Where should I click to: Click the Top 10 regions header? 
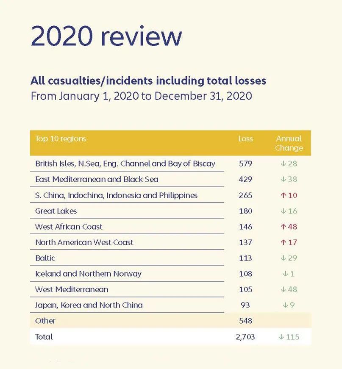61,139
